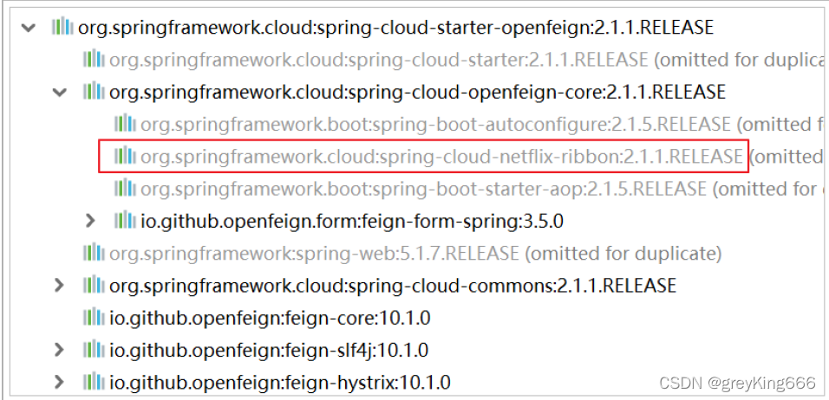Select spring-cloud-commons:2.1.1.RELEASE row text
829x400 pixels.
pos(393,286)
